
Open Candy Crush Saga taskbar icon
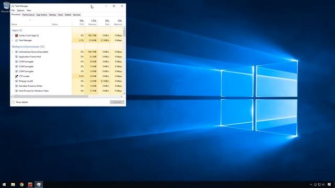pyautogui.click(x=30, y=184)
